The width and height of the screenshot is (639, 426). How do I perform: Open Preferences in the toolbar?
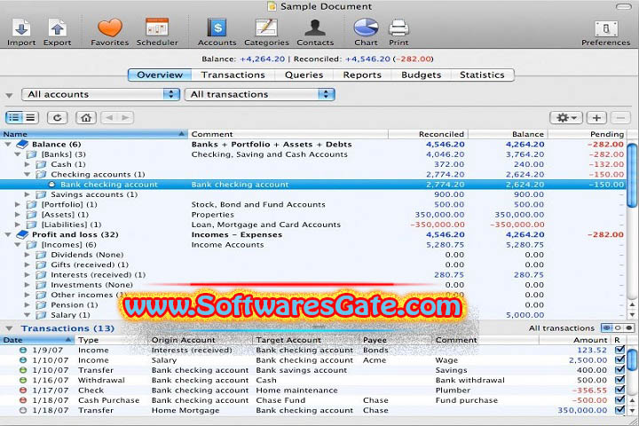click(605, 32)
